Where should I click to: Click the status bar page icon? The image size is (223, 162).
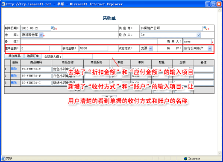[3, 159]
